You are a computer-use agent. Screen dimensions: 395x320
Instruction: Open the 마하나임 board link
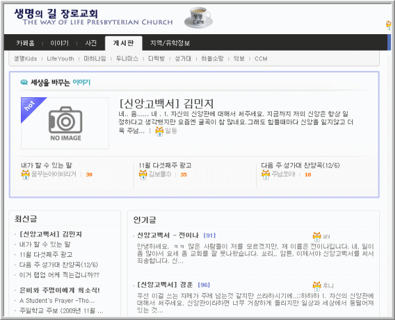coord(95,58)
